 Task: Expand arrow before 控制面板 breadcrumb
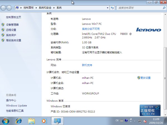click(21, 8)
